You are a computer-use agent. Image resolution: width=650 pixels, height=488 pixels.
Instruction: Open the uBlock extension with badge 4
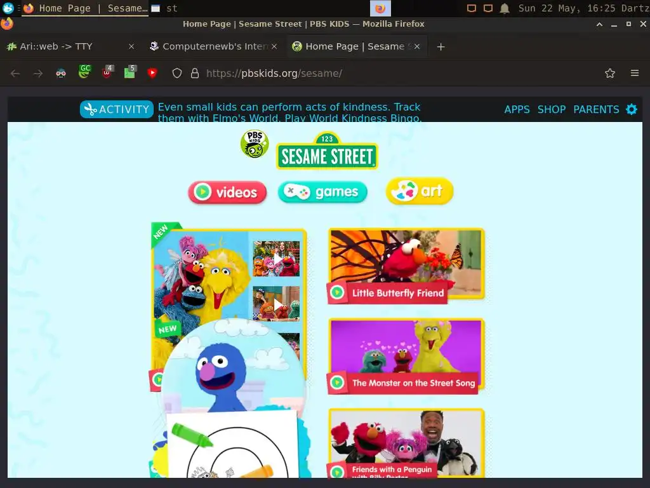click(x=107, y=72)
